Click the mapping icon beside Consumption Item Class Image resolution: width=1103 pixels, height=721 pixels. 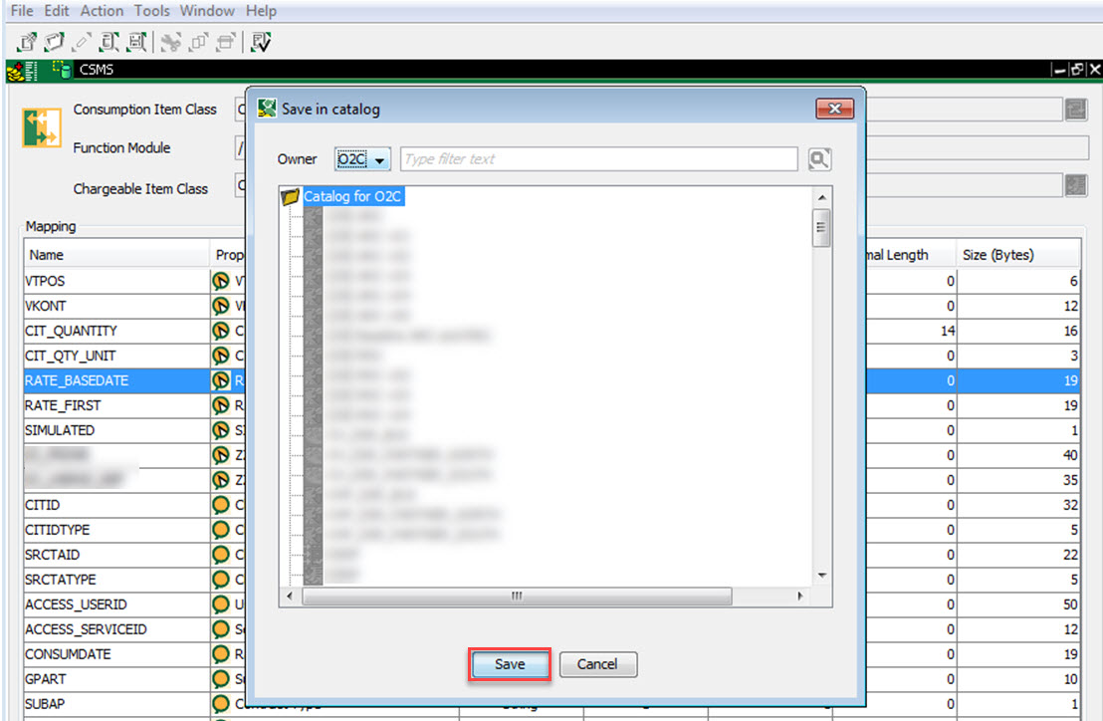40,126
